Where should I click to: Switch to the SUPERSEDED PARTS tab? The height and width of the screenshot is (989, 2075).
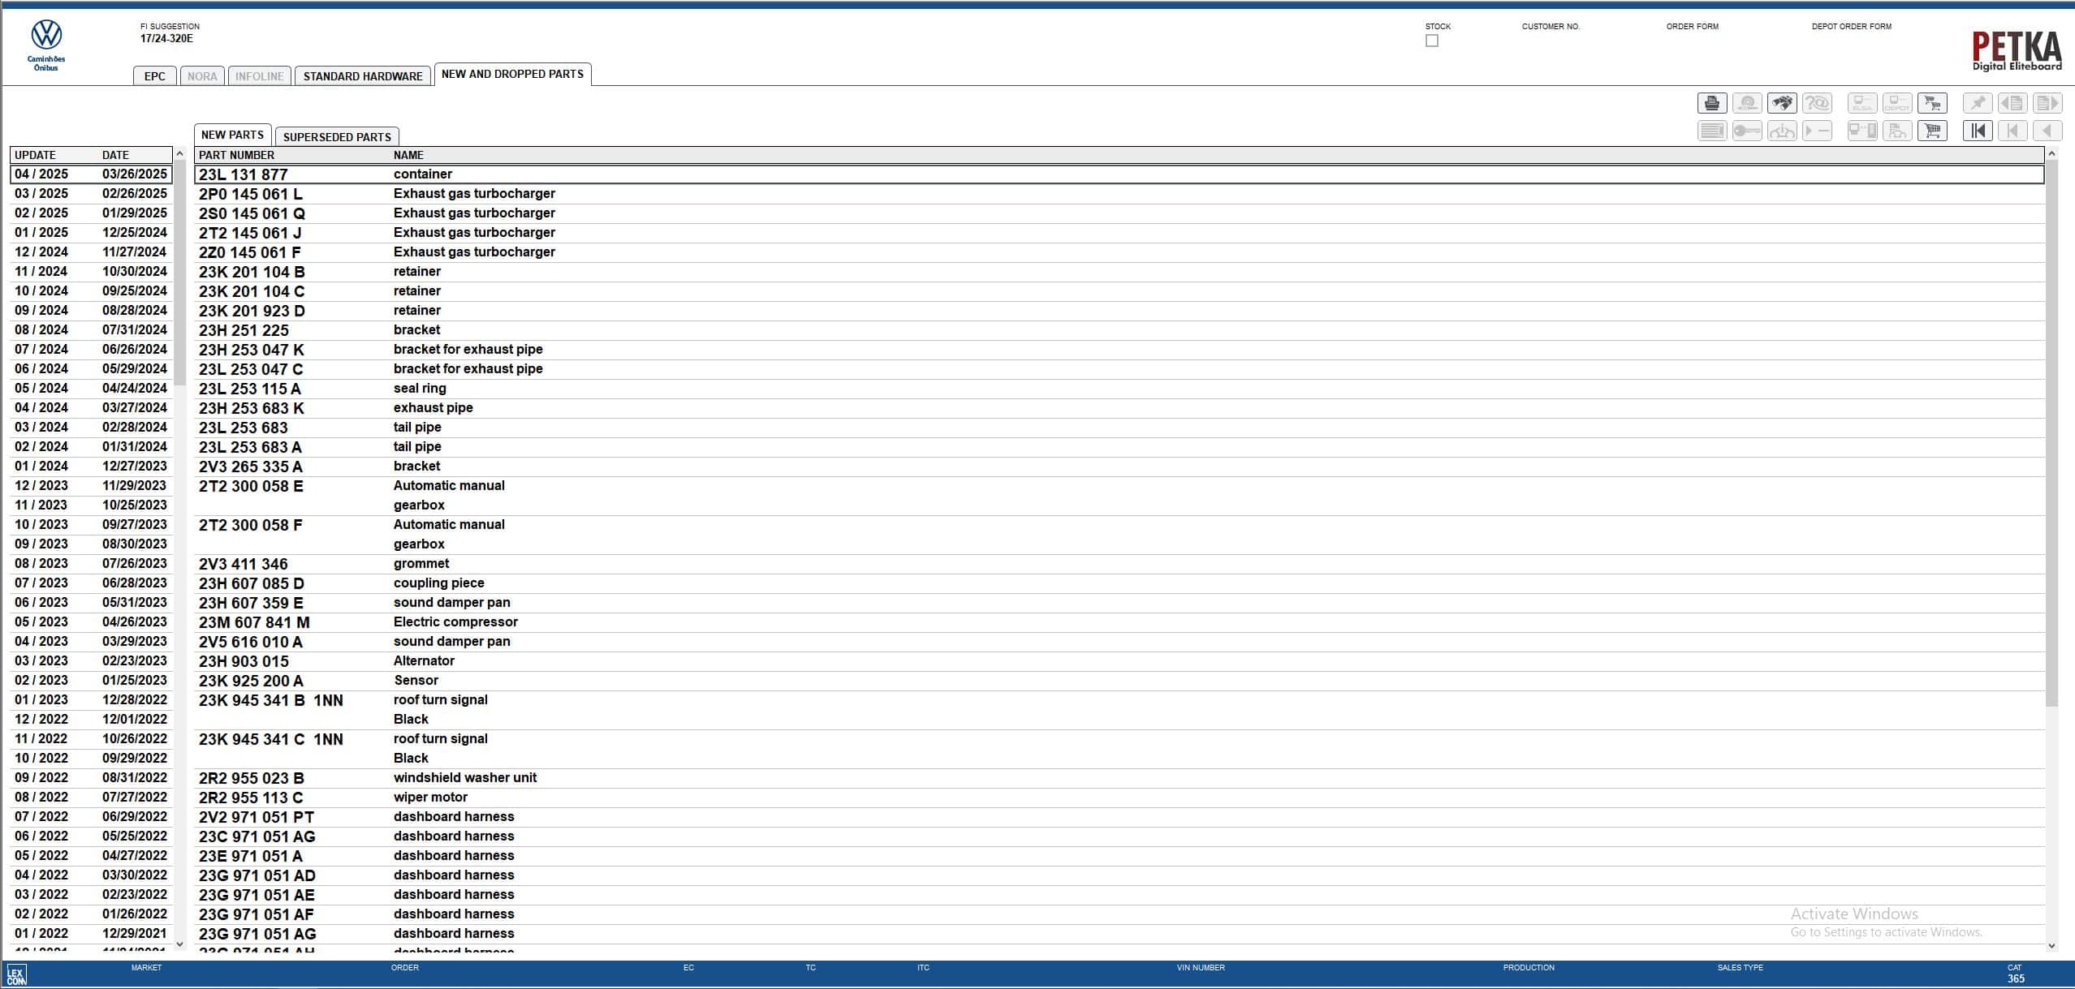[x=337, y=135]
